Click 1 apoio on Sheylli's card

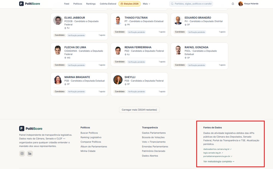pos(162,91)
